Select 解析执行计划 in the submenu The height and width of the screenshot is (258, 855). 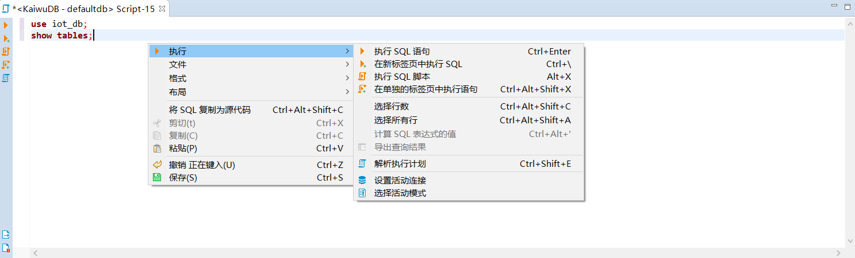pyautogui.click(x=400, y=164)
